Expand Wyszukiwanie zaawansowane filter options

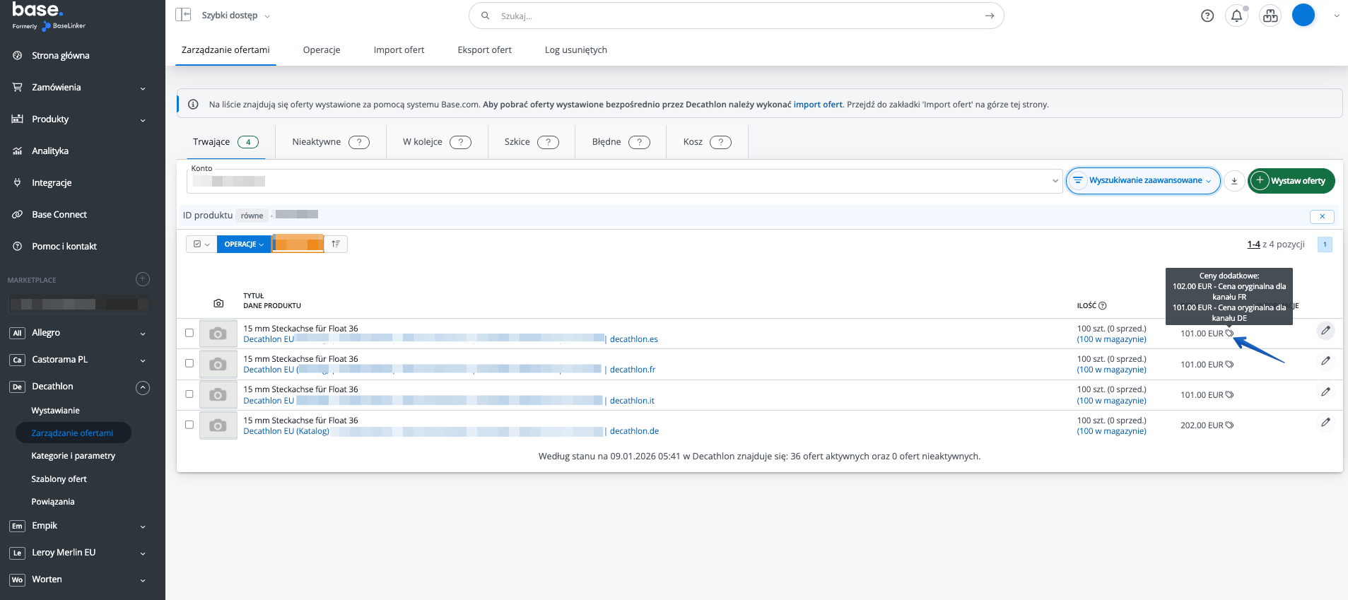(x=1143, y=181)
